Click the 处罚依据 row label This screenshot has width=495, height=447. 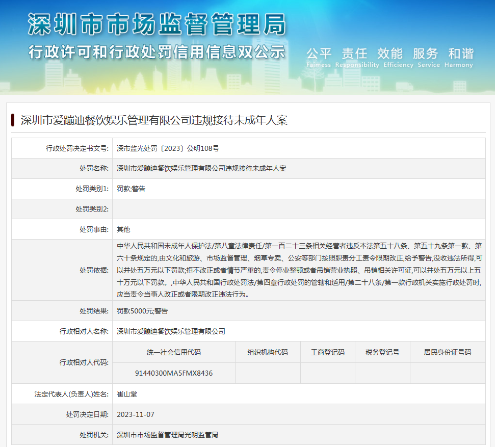click(x=94, y=270)
